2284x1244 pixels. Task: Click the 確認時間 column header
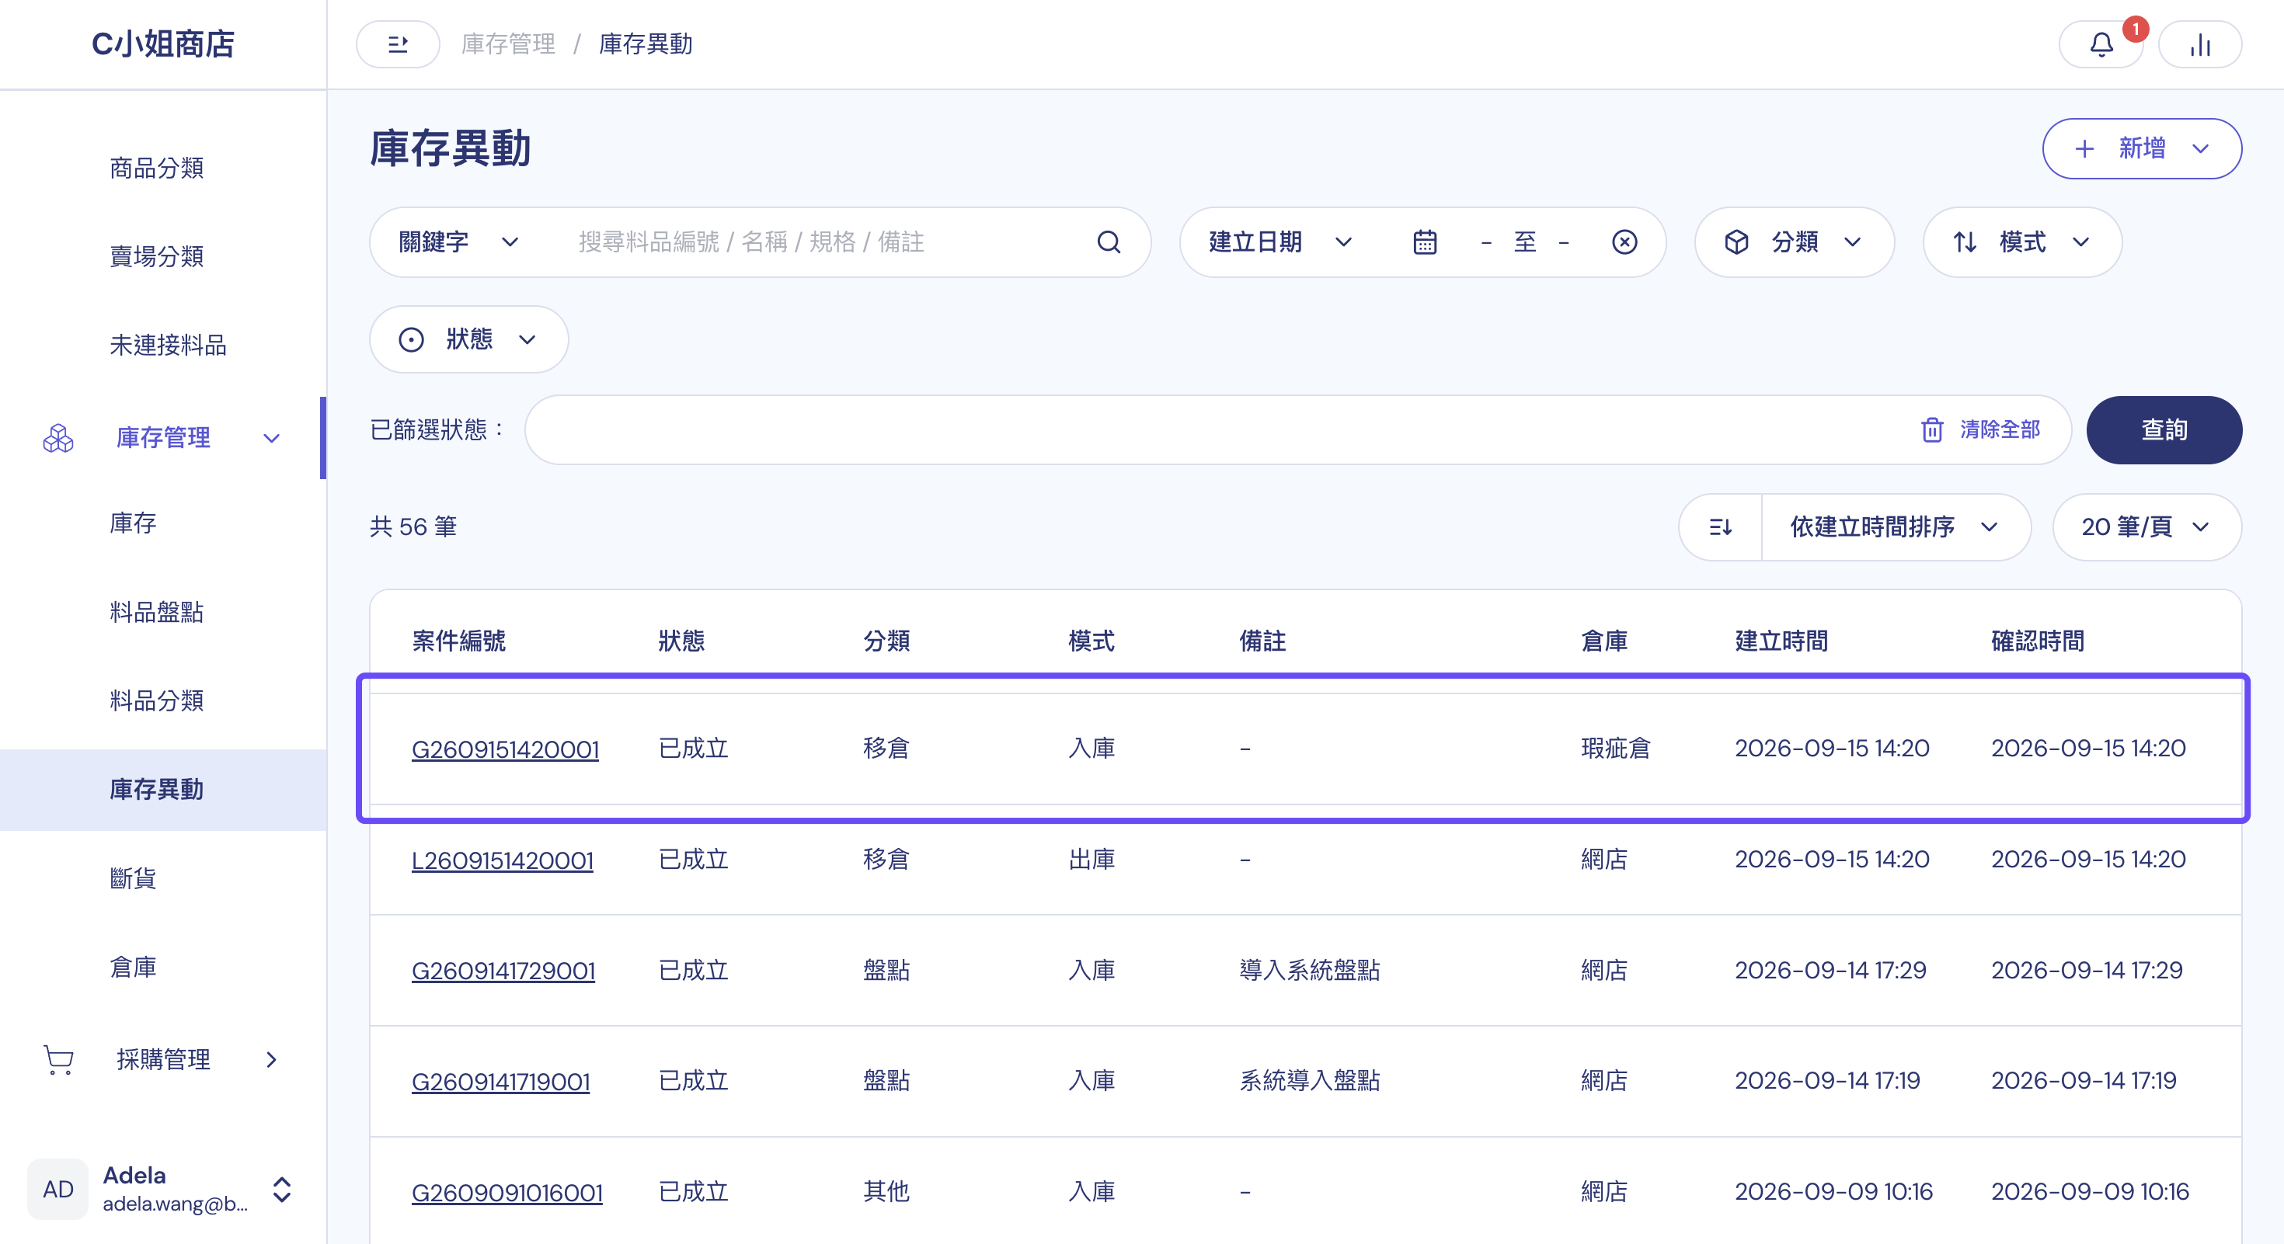click(2038, 641)
